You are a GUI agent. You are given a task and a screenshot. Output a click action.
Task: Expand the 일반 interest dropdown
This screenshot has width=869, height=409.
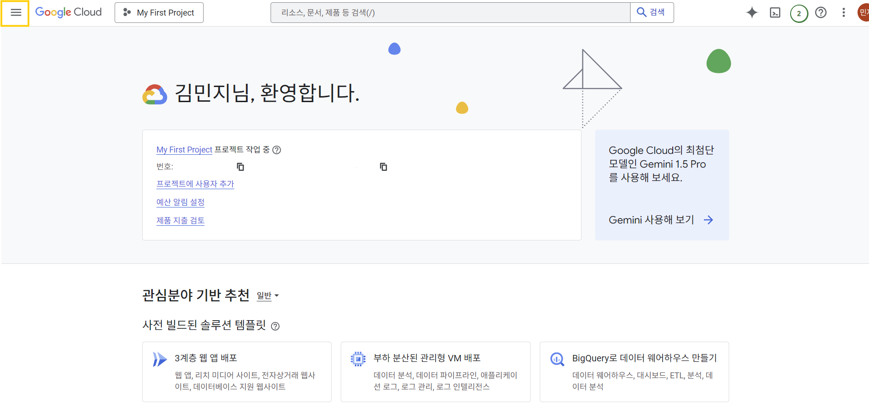tap(268, 296)
